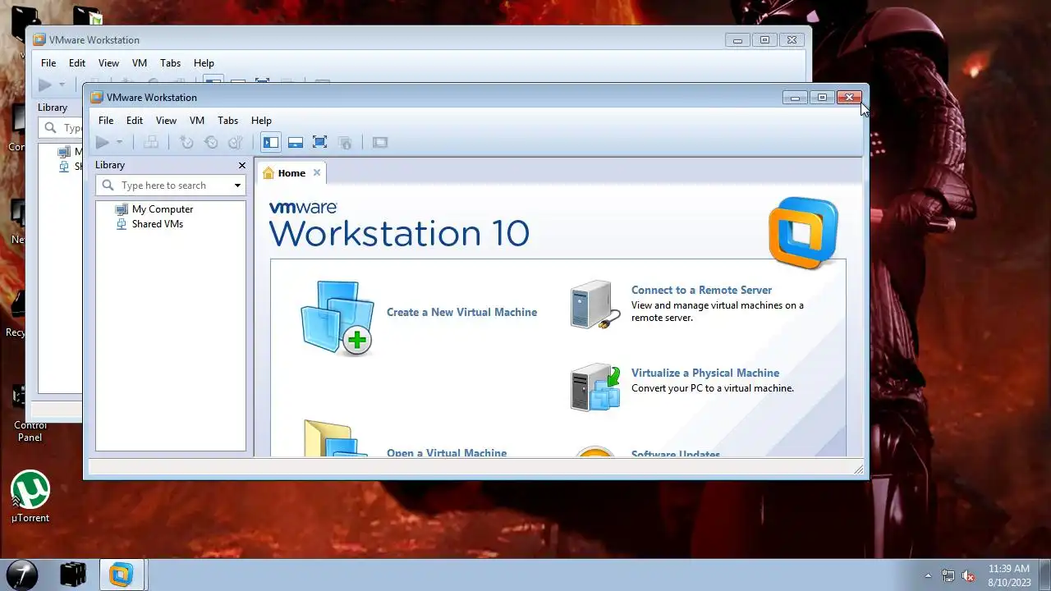Click the front window title bar VMware icon
Screen dimensions: 1051x591
[x=97, y=98]
